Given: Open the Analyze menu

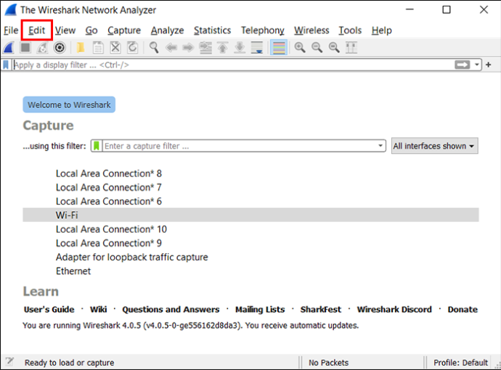Looking at the screenshot, I should coord(168,30).
